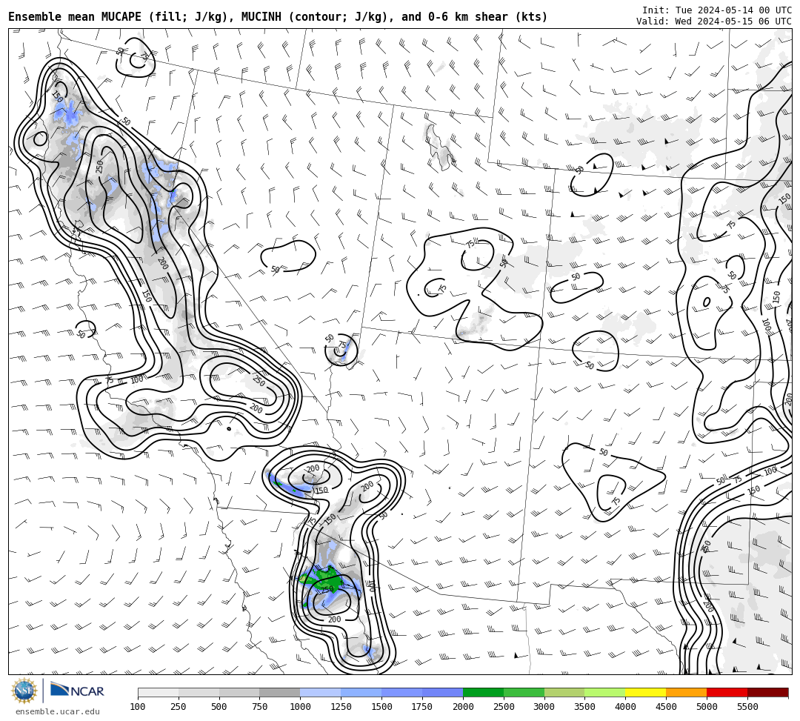This screenshot has width=800, height=721.
Task: Click the dark red 5500 color swatch
Action: pyautogui.click(x=768, y=692)
